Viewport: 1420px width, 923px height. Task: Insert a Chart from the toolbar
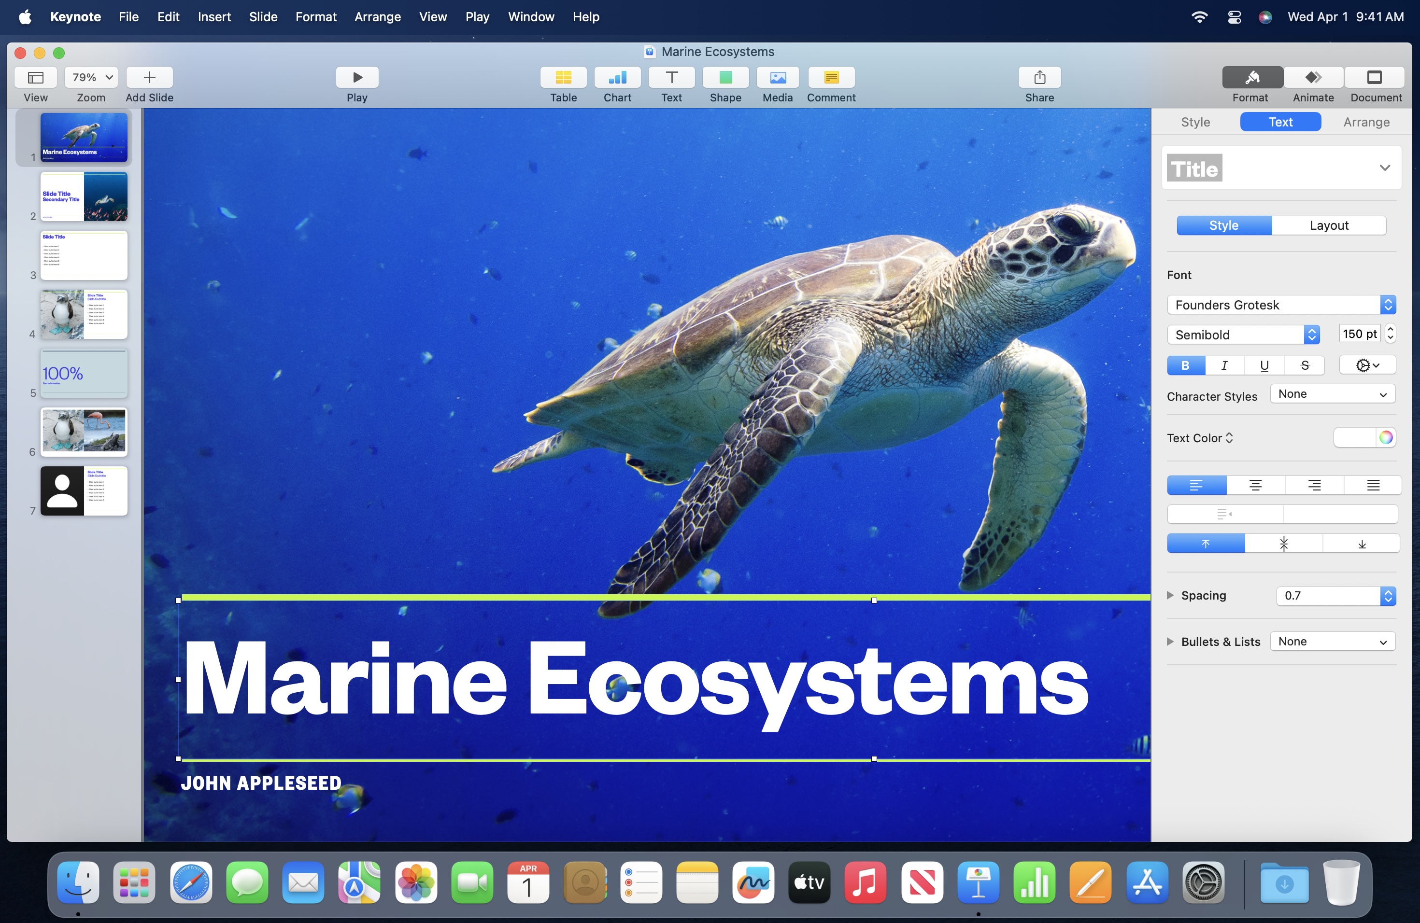click(617, 78)
